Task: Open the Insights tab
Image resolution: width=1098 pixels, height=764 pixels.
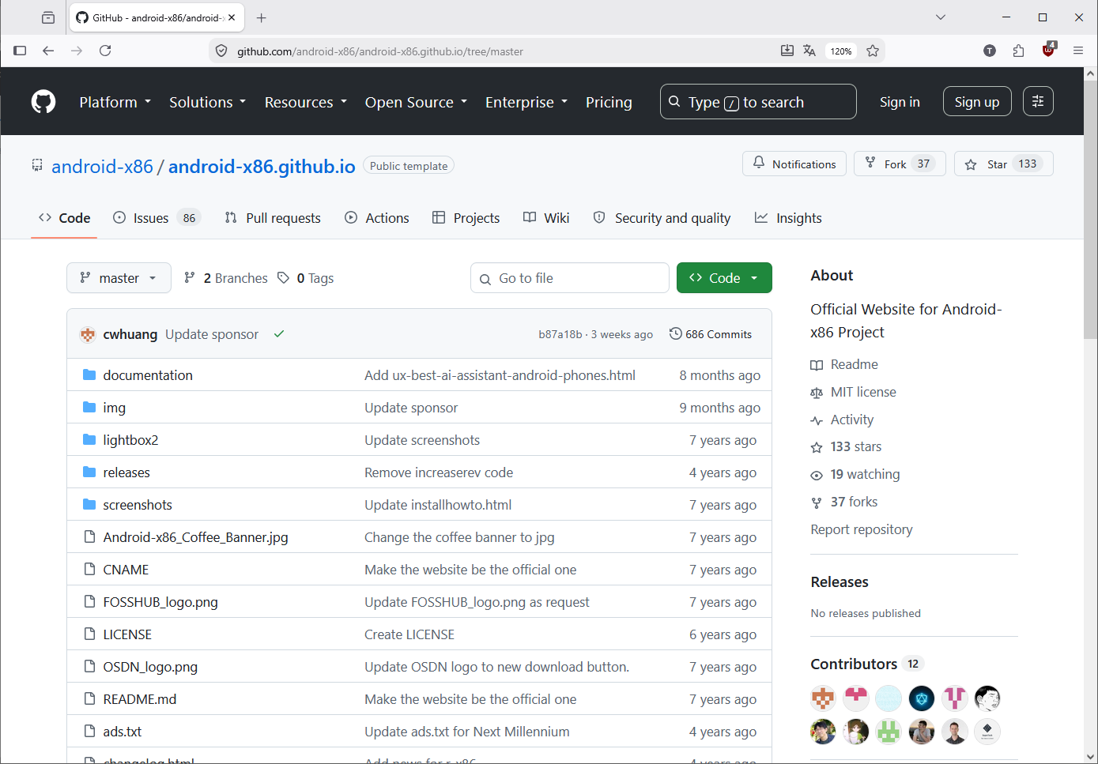Action: coord(788,218)
